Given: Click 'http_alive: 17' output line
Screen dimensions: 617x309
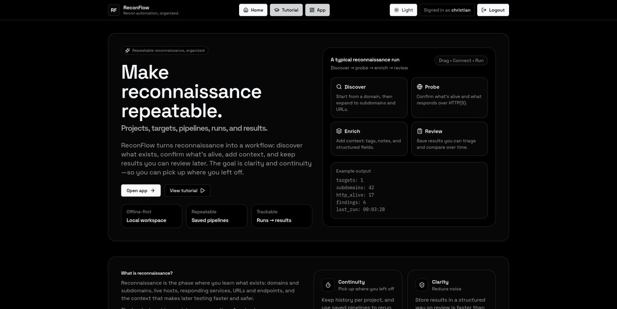Looking at the screenshot, I should (355, 195).
